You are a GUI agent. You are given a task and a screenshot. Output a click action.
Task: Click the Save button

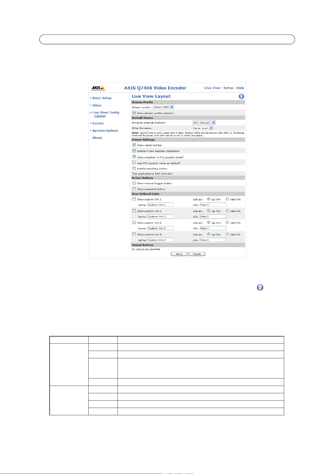tap(179, 254)
